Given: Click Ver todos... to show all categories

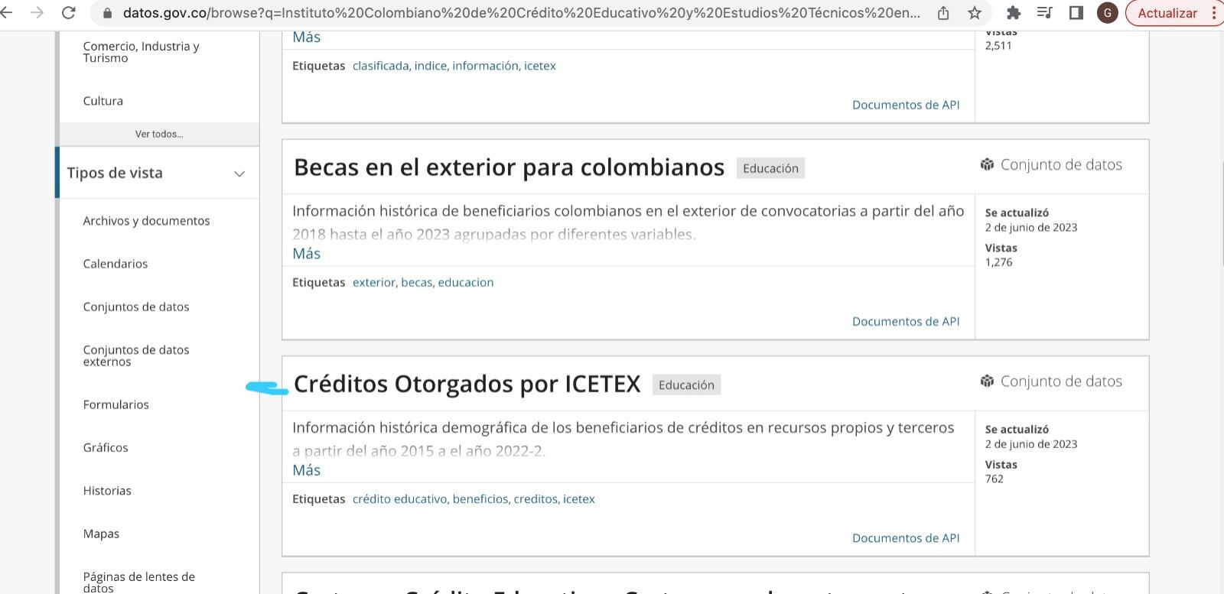Looking at the screenshot, I should point(159,134).
